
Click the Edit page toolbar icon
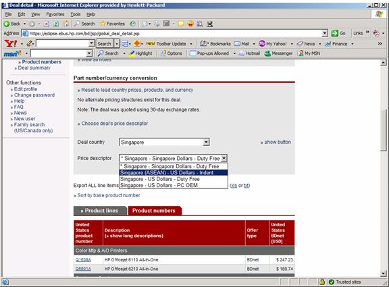(x=166, y=24)
